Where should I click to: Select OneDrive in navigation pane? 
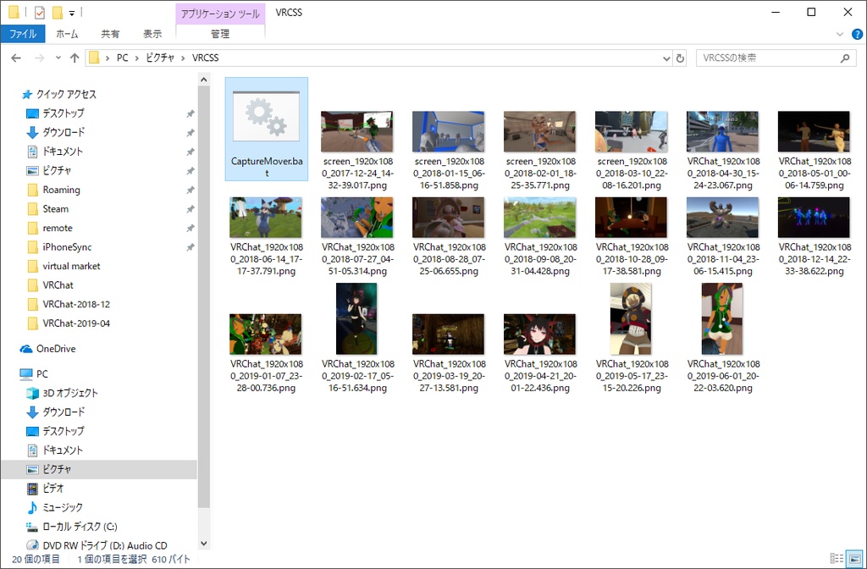[55, 349]
